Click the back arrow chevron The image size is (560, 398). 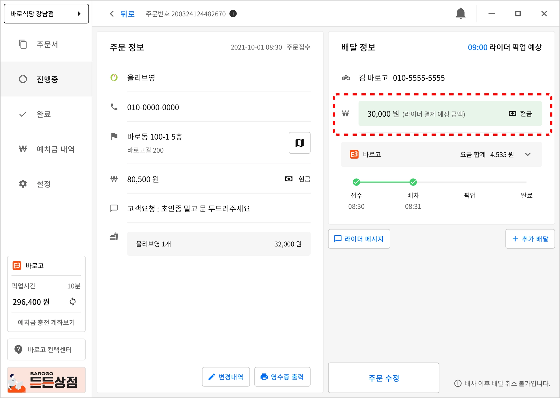pyautogui.click(x=112, y=14)
